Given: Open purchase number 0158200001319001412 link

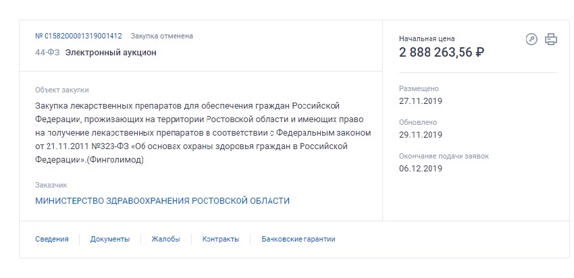Looking at the screenshot, I should pos(78,36).
